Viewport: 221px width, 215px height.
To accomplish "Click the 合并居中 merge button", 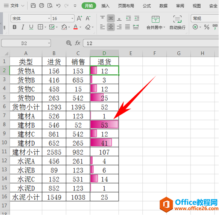I will (155, 23).
